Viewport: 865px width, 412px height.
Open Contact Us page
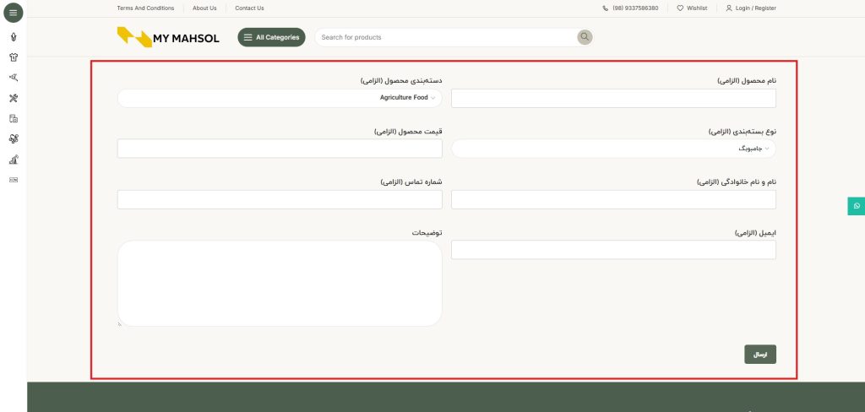pos(249,8)
